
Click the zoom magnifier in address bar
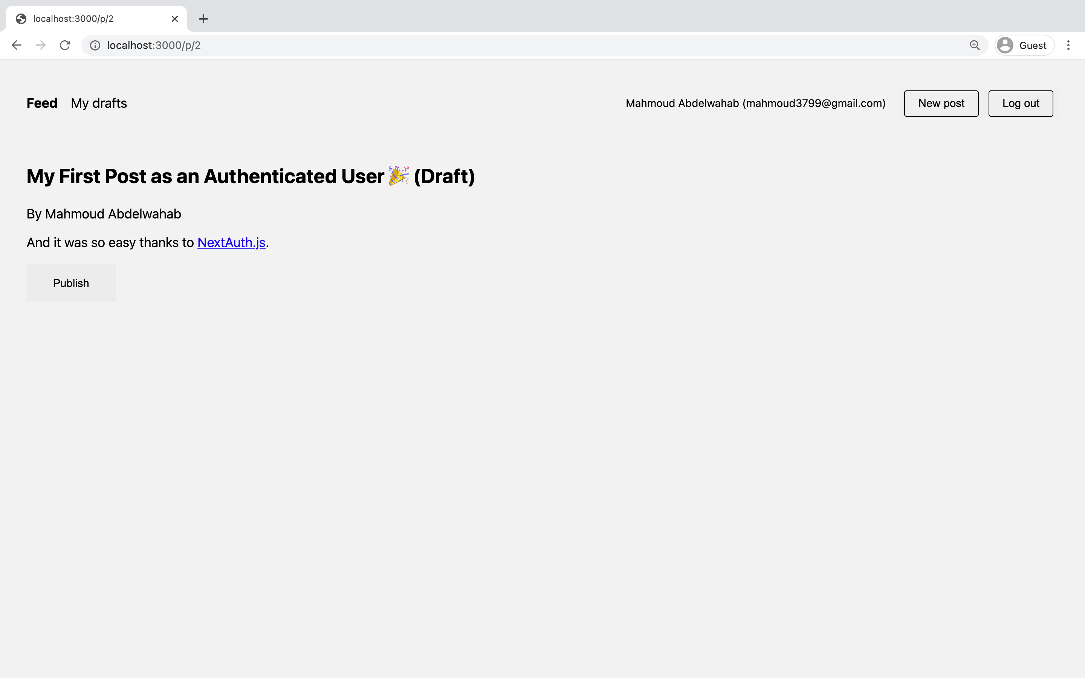click(974, 45)
